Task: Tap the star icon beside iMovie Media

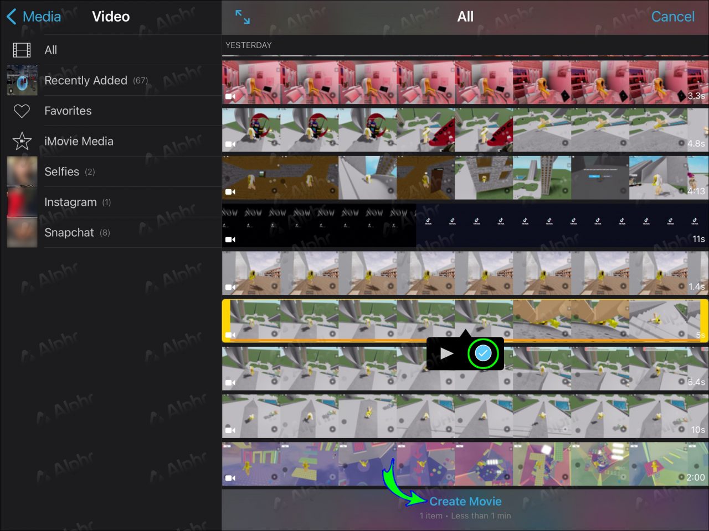Action: pyautogui.click(x=21, y=141)
